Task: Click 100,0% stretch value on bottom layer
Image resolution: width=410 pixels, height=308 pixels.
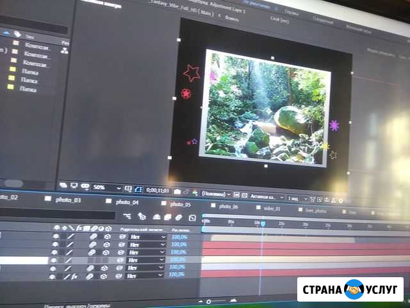Action: tap(177, 274)
